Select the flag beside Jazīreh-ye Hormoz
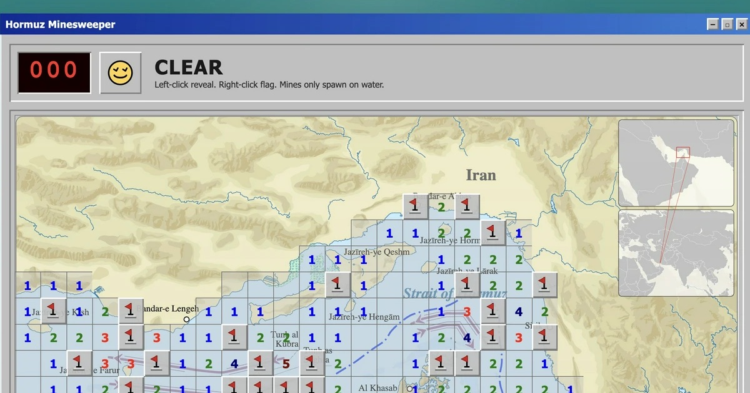The image size is (750, 393). coord(491,233)
